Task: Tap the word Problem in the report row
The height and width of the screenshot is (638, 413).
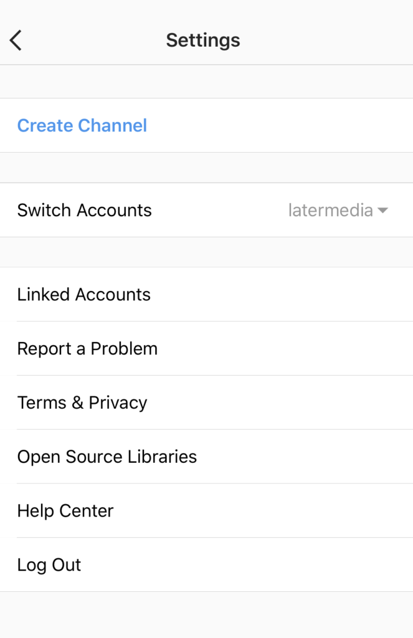Action: [124, 349]
